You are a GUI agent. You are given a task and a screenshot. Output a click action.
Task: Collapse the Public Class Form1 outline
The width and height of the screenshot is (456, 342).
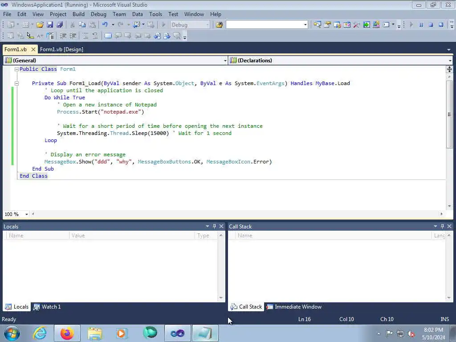(16, 69)
